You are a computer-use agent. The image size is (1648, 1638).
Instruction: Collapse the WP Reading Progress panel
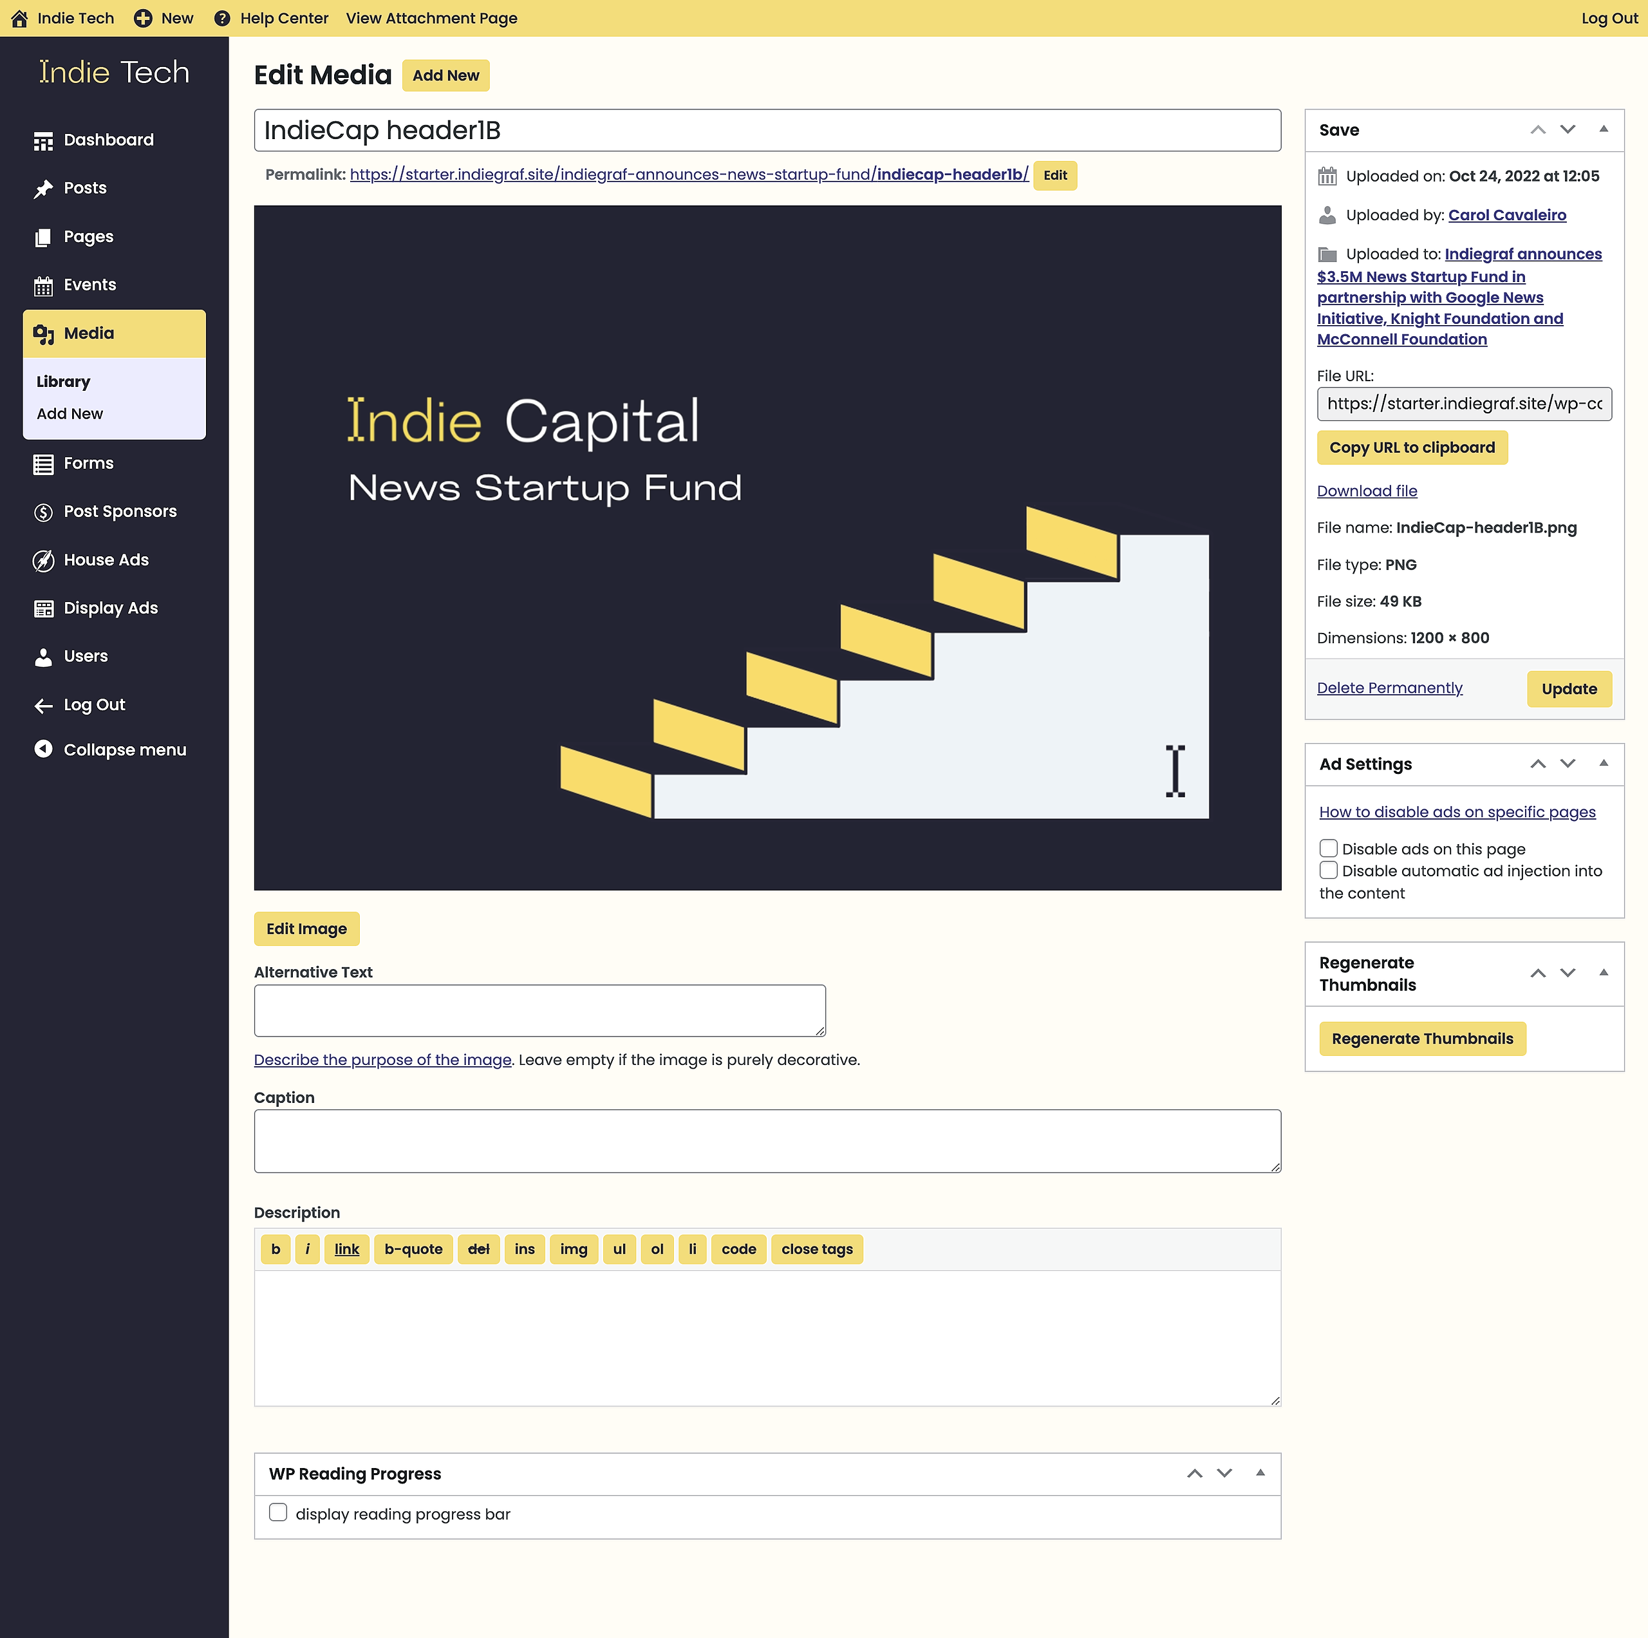tap(1260, 1473)
